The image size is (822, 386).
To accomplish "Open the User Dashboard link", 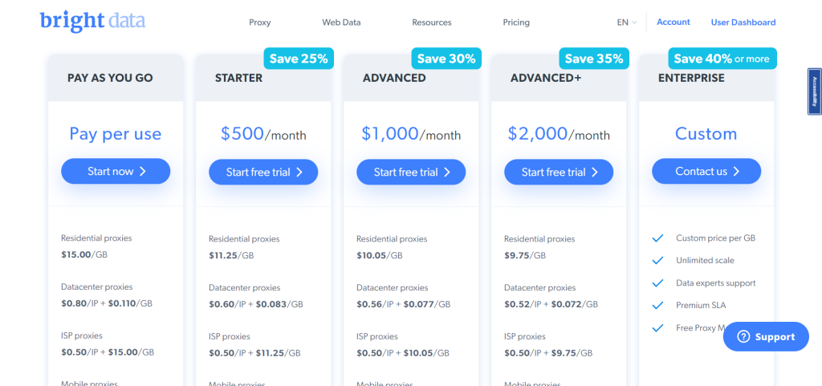I will coord(743,22).
